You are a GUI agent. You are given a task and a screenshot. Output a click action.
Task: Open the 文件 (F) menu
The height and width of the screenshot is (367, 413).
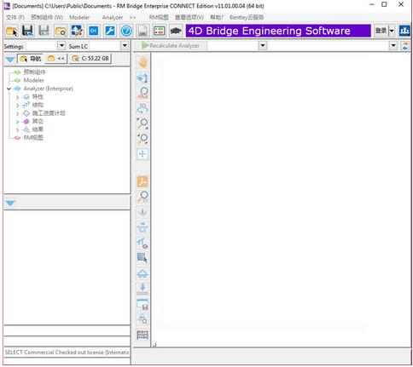point(15,17)
